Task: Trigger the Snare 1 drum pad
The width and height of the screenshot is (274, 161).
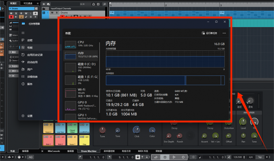Action: [73, 140]
